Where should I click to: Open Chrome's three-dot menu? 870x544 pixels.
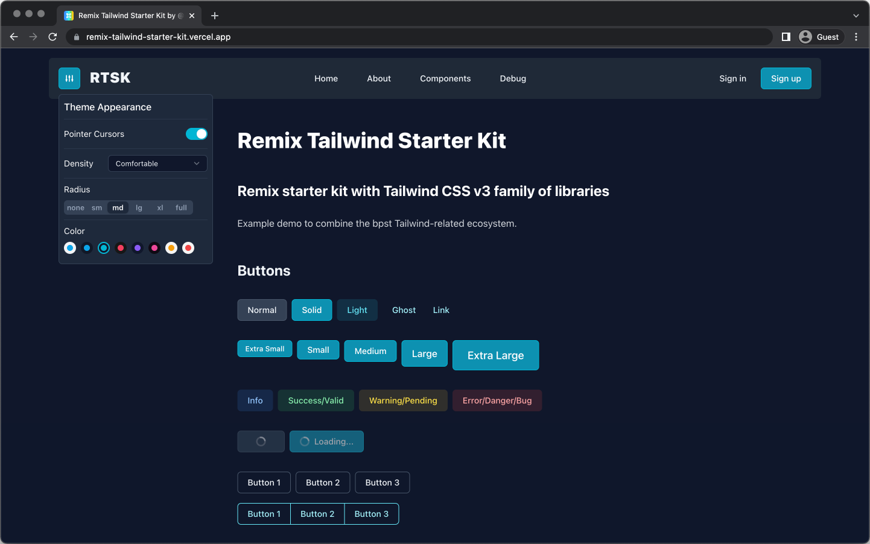pyautogui.click(x=856, y=37)
